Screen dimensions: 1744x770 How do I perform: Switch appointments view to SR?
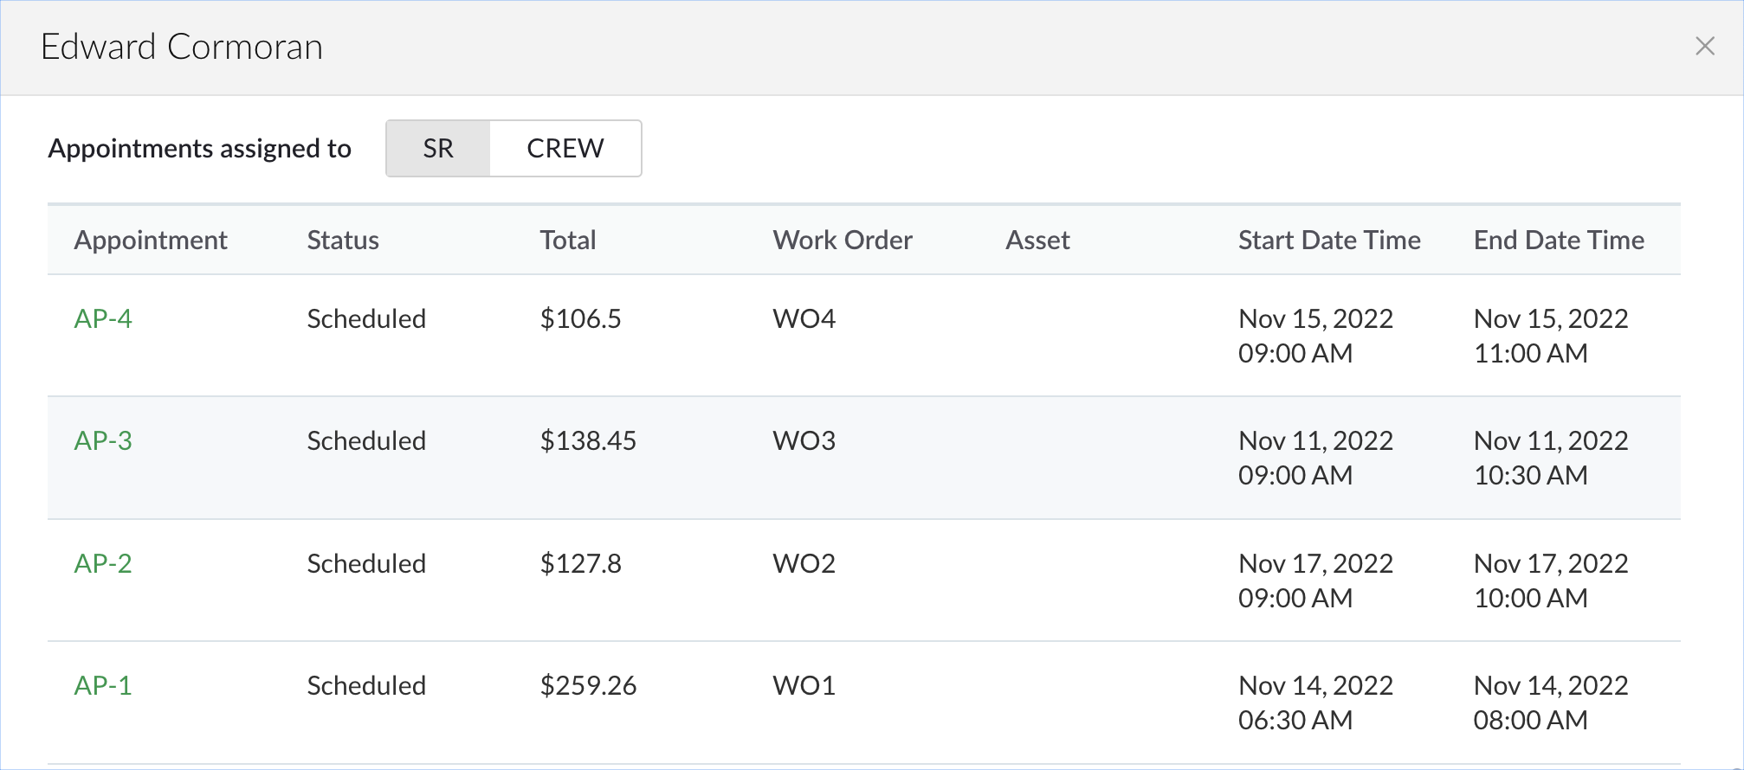click(x=438, y=149)
